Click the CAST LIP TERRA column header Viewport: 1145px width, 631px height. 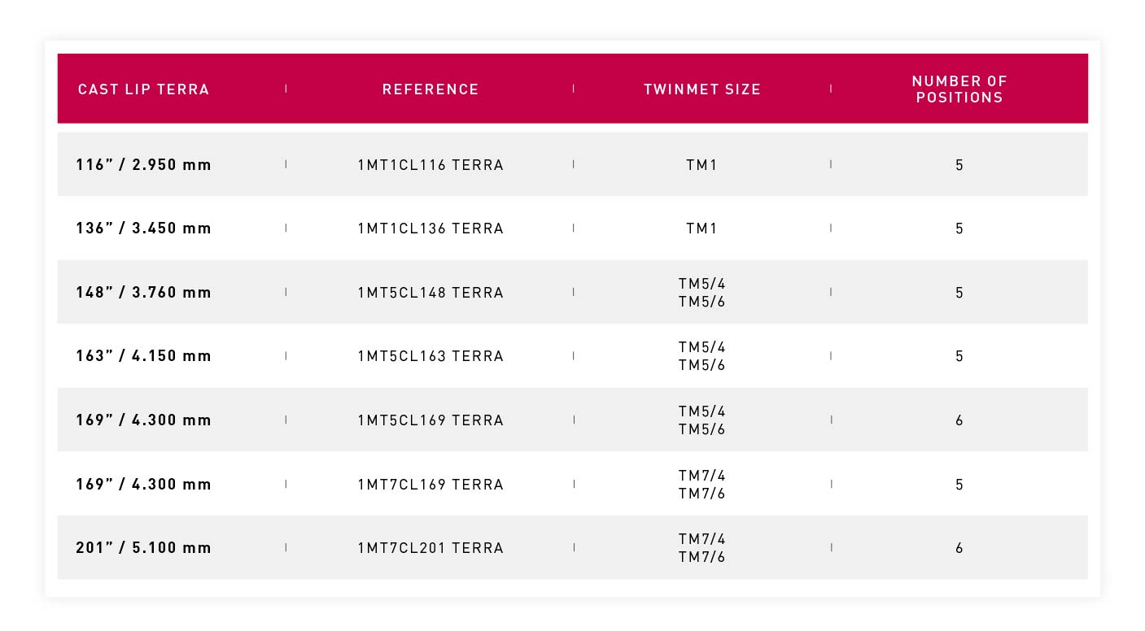143,89
